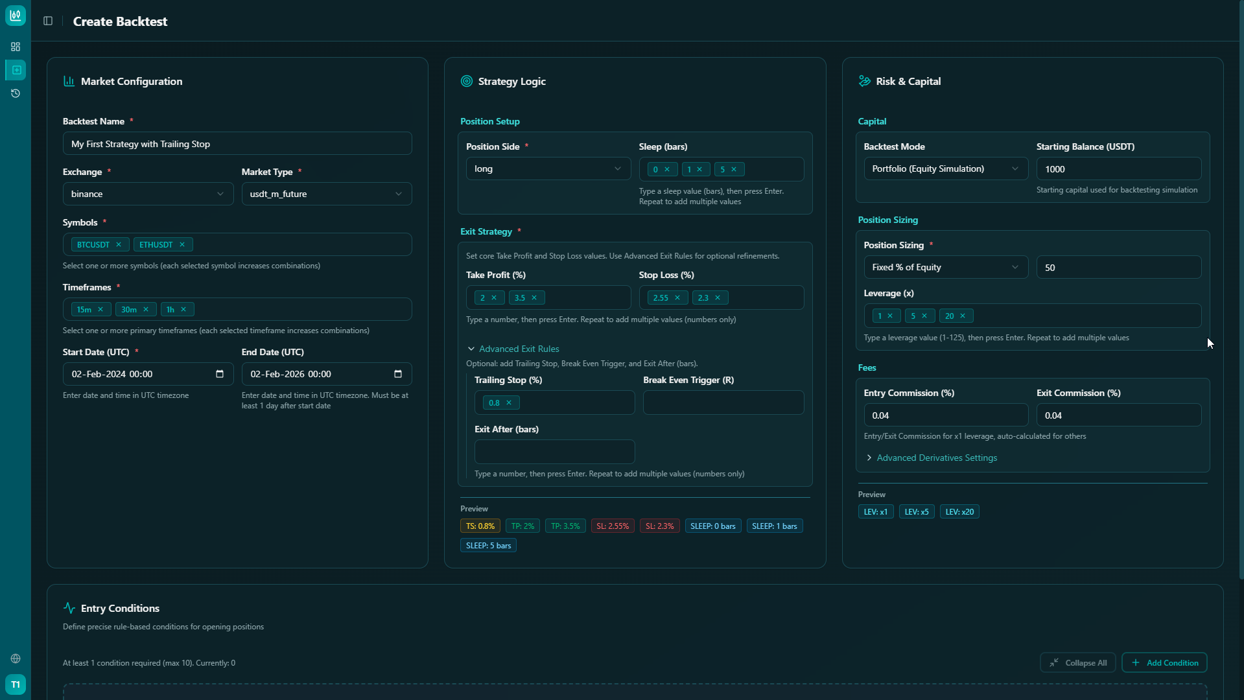Remove sleep value 5 tag
1244x700 pixels.
point(734,170)
